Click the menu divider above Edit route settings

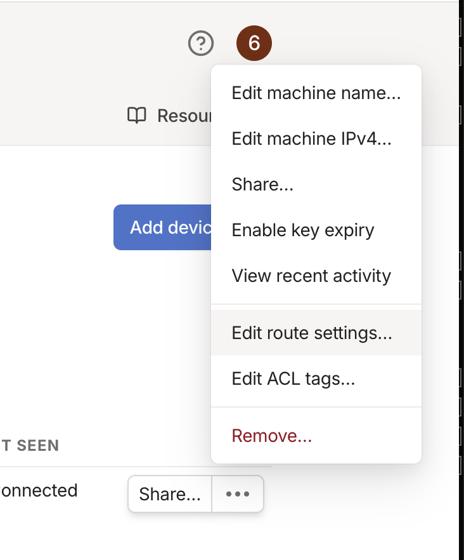pos(316,304)
